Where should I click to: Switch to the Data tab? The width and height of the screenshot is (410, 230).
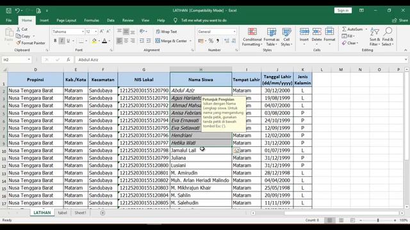[111, 20]
